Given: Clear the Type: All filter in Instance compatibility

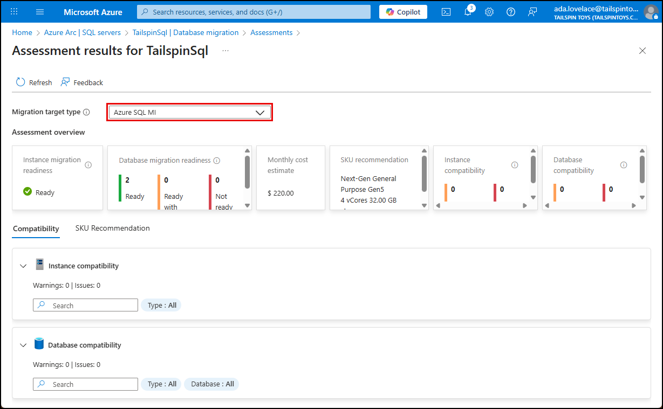Looking at the screenshot, I should pos(160,305).
